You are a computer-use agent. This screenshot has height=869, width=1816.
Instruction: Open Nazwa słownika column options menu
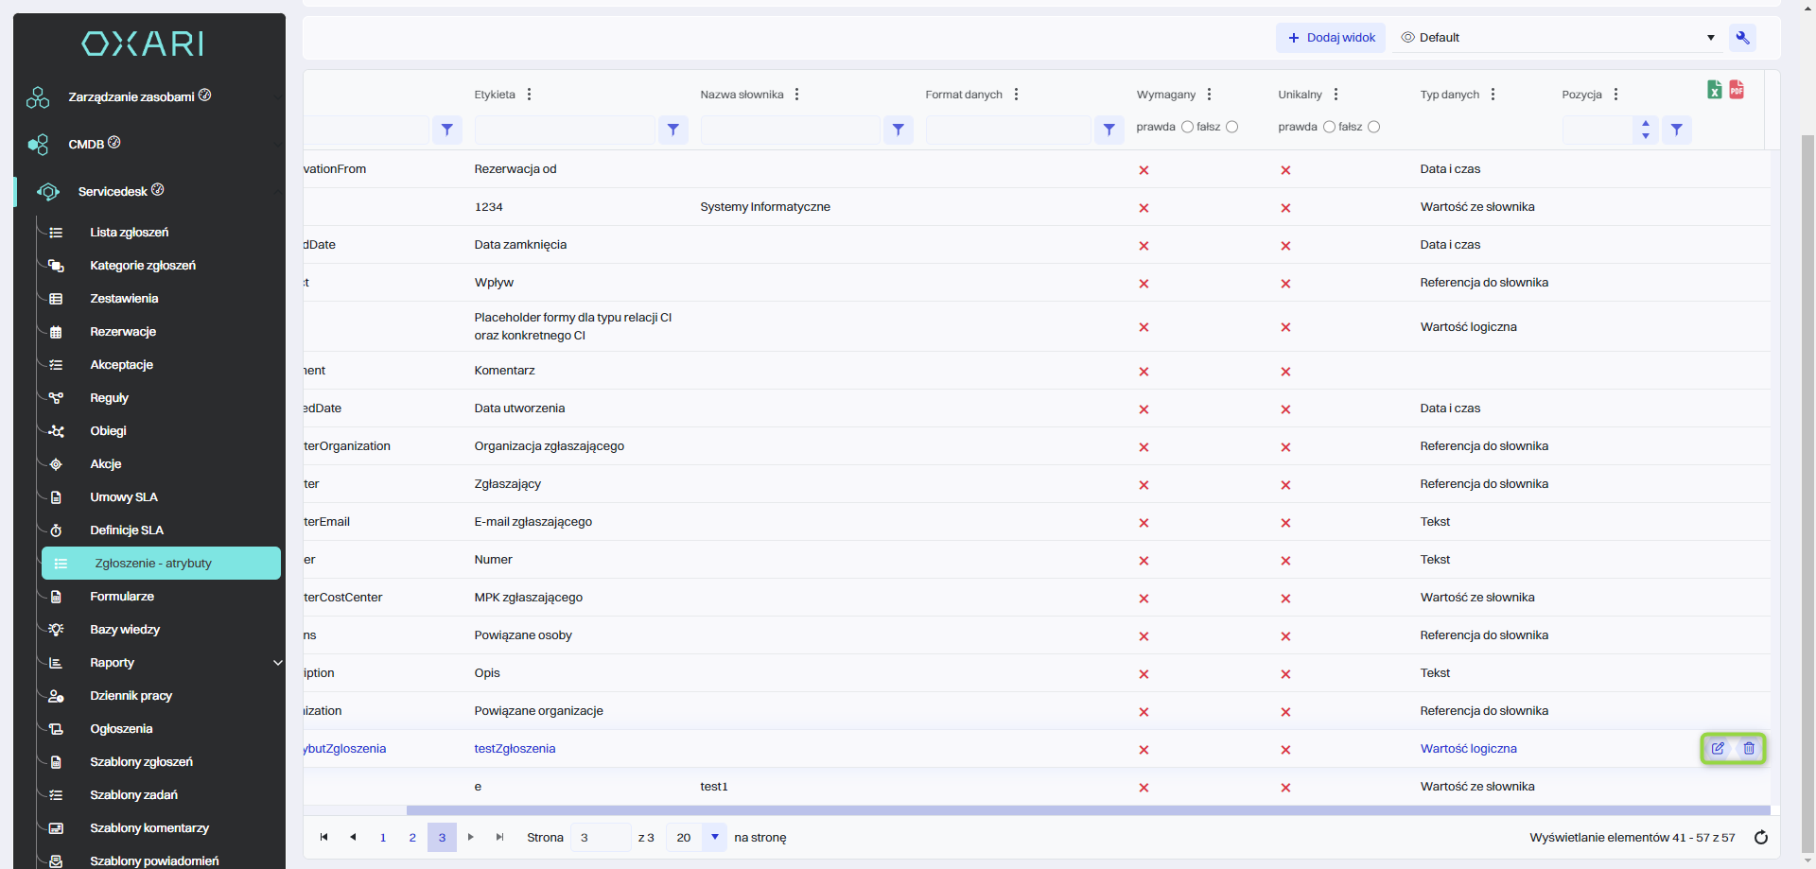pyautogui.click(x=797, y=95)
